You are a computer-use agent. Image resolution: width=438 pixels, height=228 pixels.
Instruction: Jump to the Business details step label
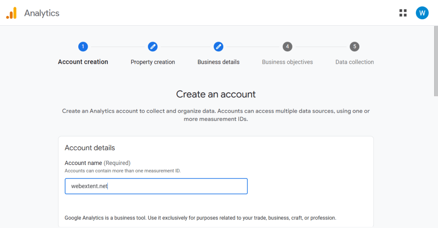pos(218,62)
